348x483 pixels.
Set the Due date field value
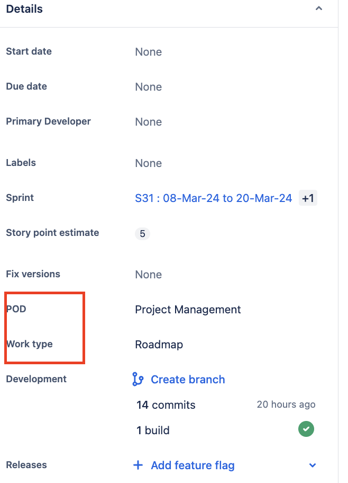[148, 87]
